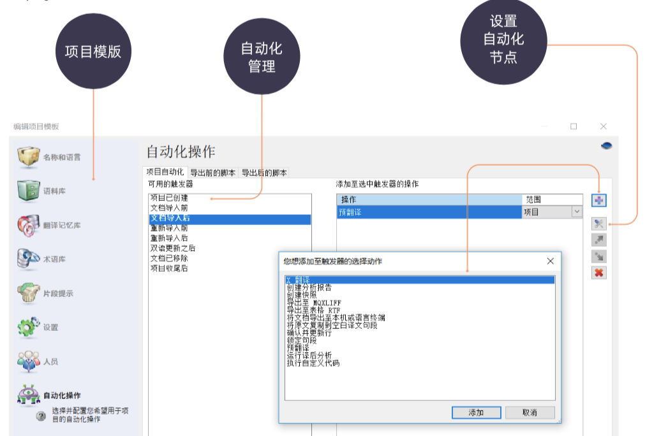Open the 人员 section icon

[28, 361]
